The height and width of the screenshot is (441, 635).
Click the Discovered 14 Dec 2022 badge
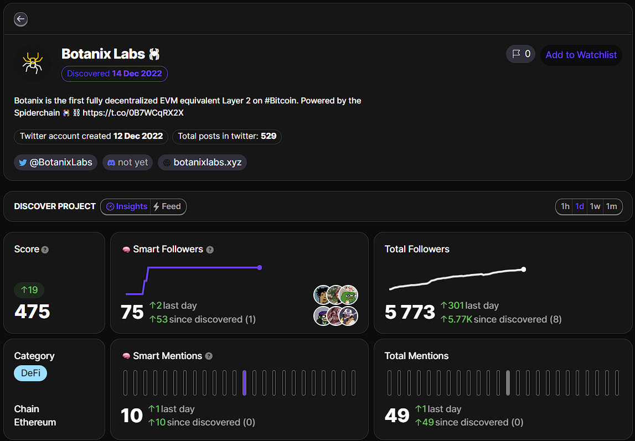click(x=115, y=74)
